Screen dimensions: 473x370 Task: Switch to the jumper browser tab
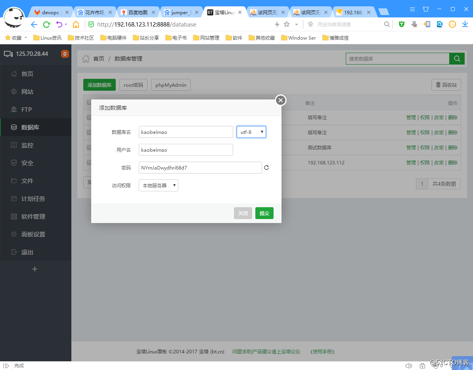click(181, 12)
